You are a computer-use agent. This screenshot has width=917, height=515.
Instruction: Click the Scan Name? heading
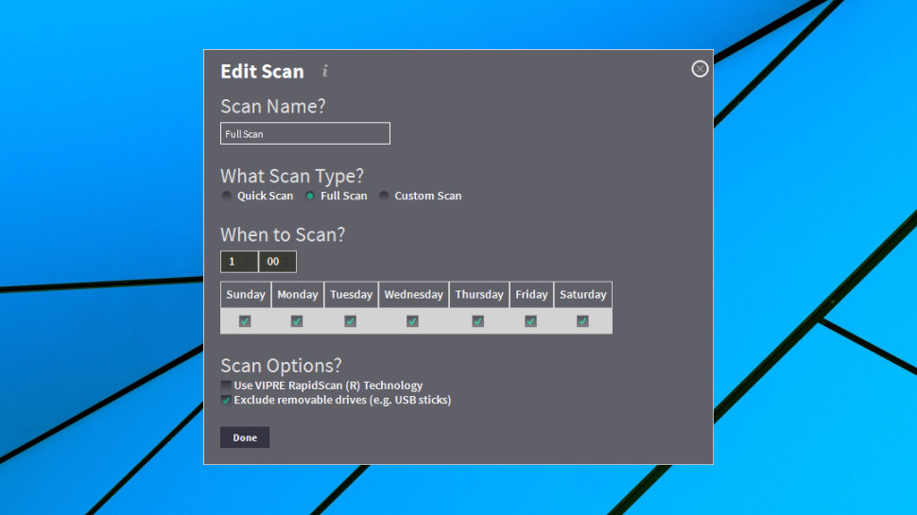(272, 106)
